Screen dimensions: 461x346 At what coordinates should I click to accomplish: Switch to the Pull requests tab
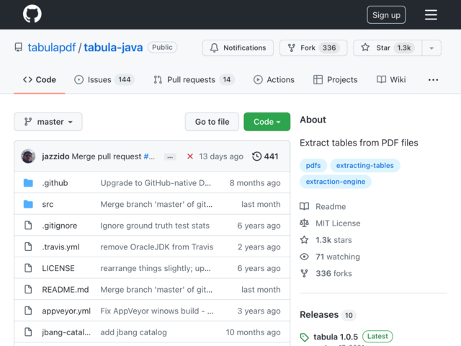(194, 80)
